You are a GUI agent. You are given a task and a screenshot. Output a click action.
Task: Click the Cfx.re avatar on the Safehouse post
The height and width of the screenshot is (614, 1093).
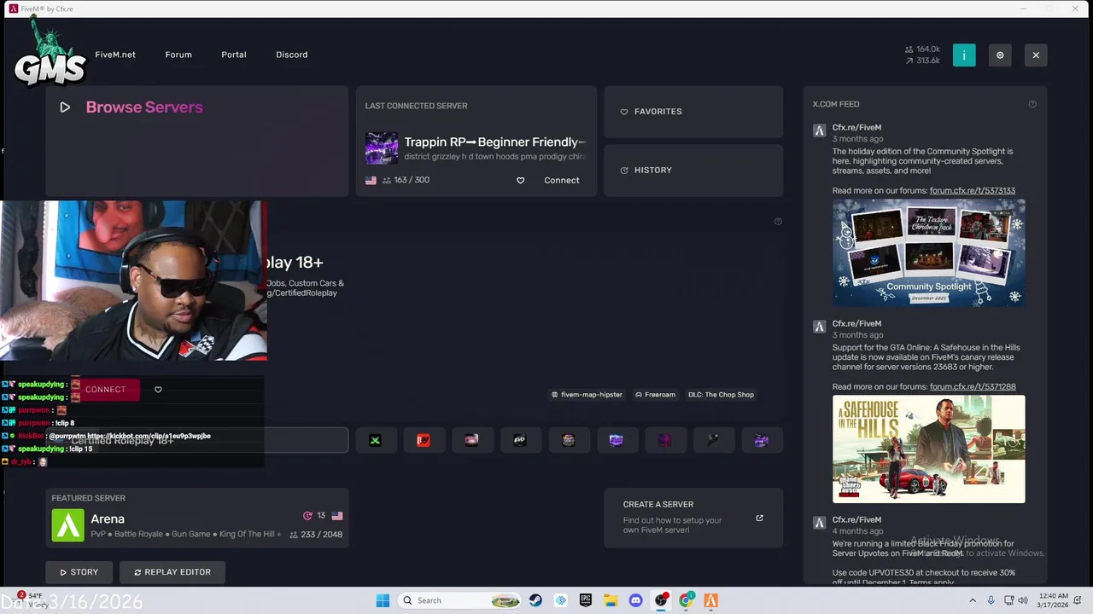(x=819, y=327)
